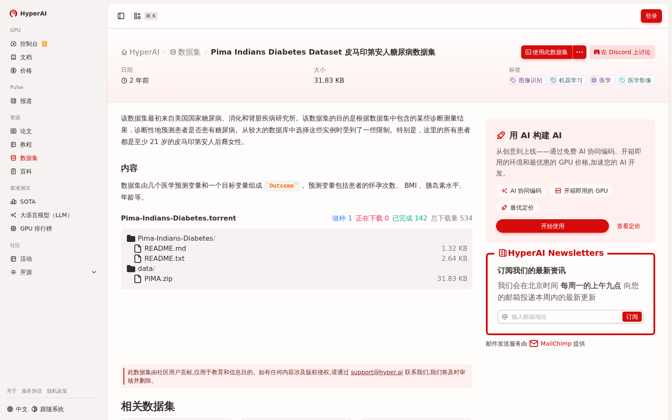The width and height of the screenshot is (672, 420).
Task: Click 31.83 KB size of PIMA.zip
Action: click(x=452, y=279)
